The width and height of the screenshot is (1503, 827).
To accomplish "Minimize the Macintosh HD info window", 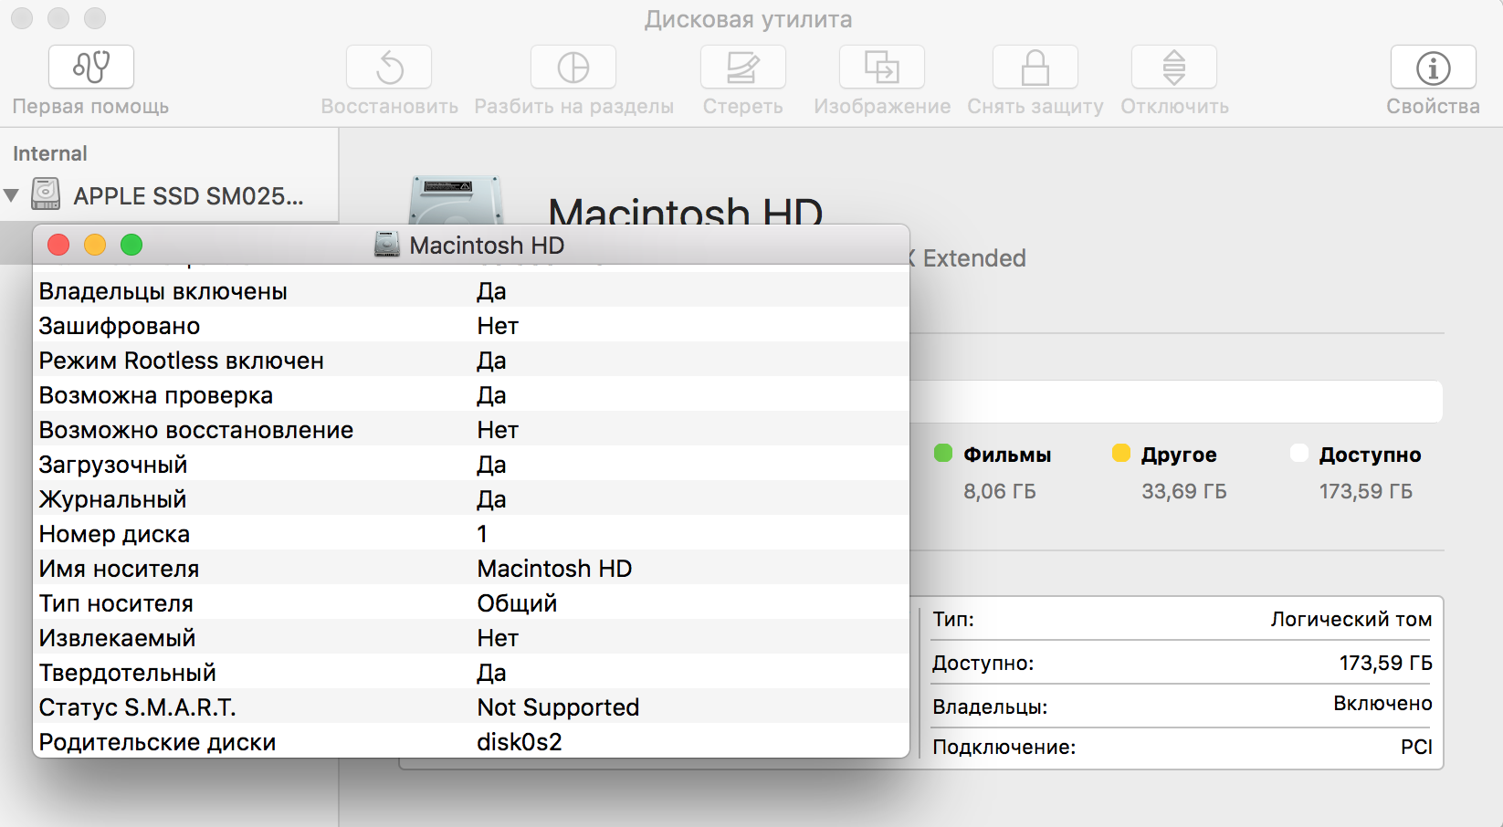I will click(95, 245).
